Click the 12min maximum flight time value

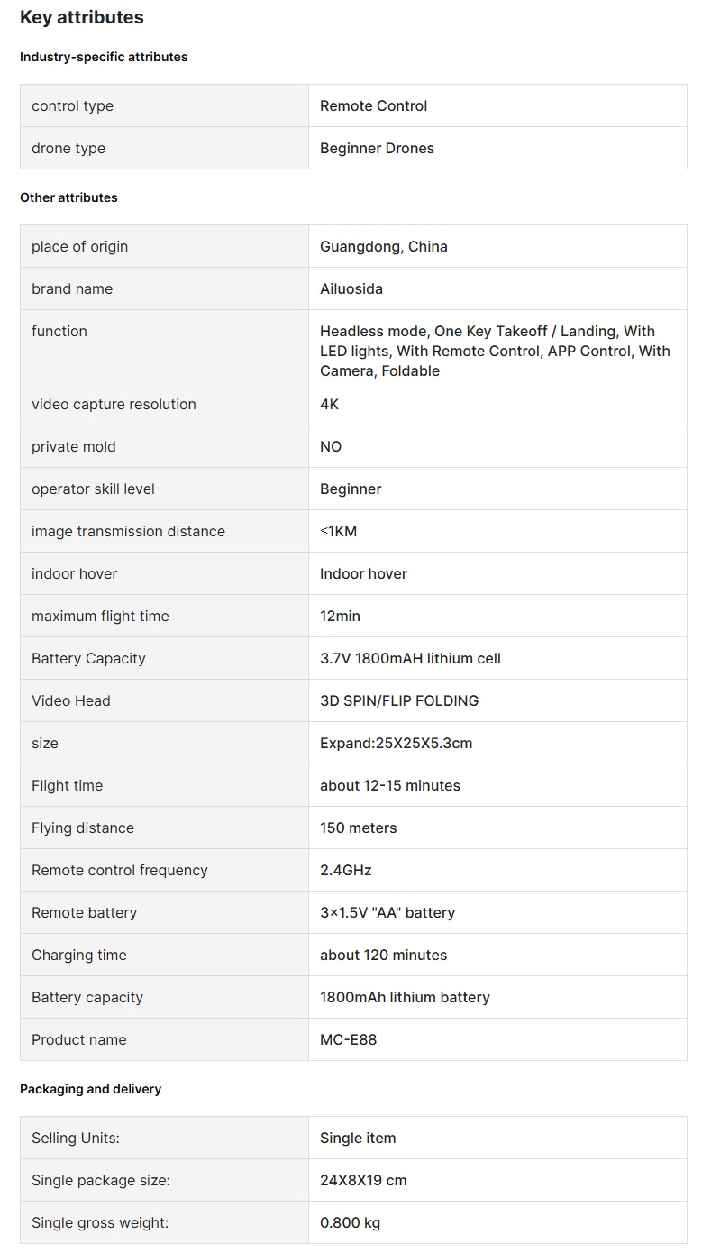340,616
